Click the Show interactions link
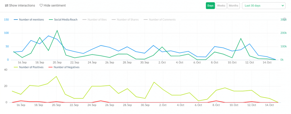Image resolution: width=291 pixels, height=114 pixels. pyautogui.click(x=22, y=5)
